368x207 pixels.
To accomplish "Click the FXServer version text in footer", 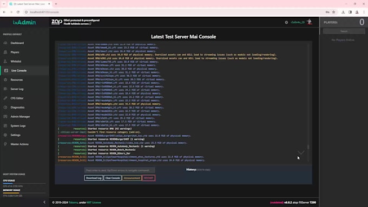I will (306, 202).
